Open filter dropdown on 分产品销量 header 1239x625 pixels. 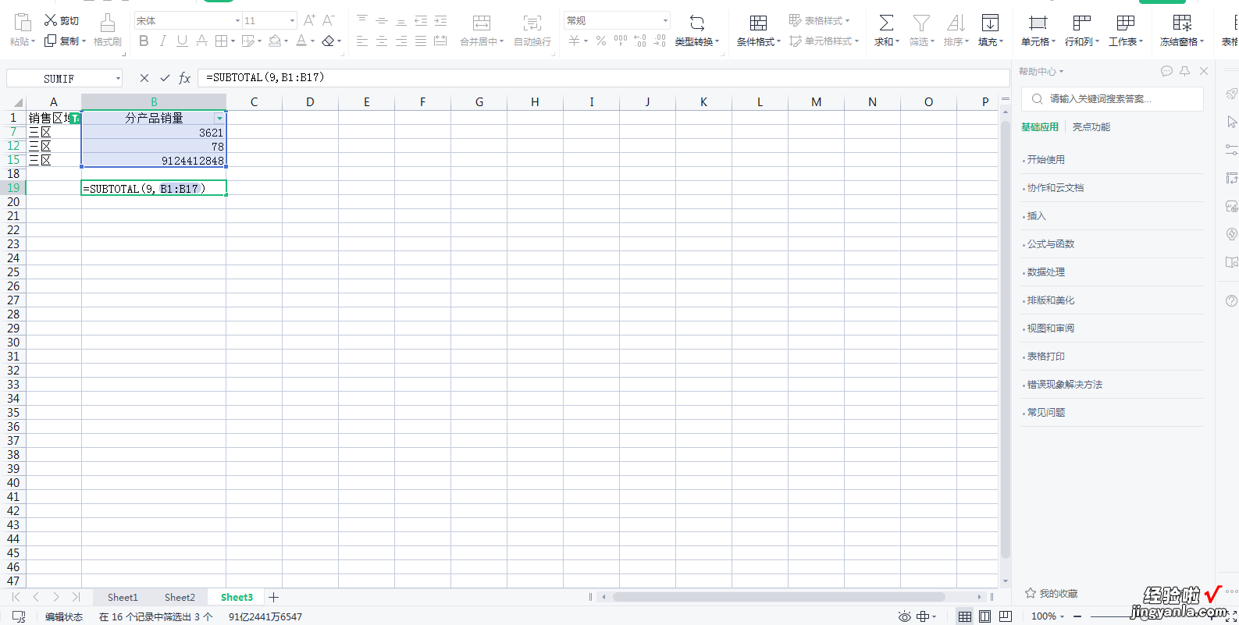tap(219, 118)
